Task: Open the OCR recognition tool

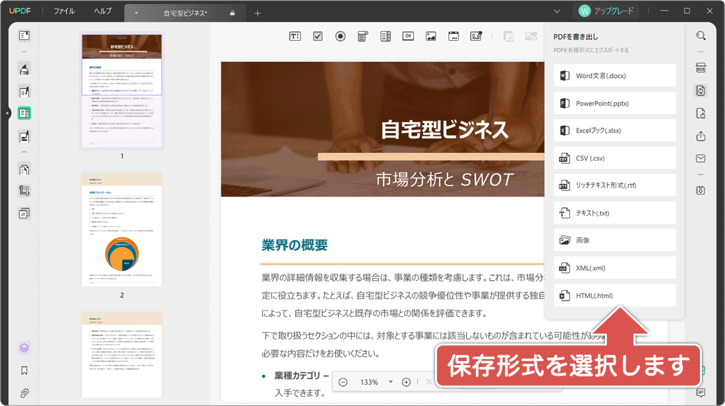Action: [701, 68]
